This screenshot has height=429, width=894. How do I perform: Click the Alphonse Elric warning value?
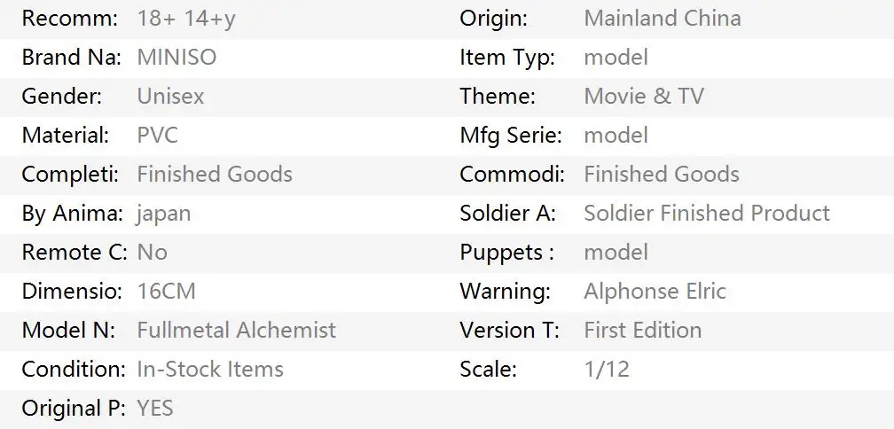tap(655, 292)
